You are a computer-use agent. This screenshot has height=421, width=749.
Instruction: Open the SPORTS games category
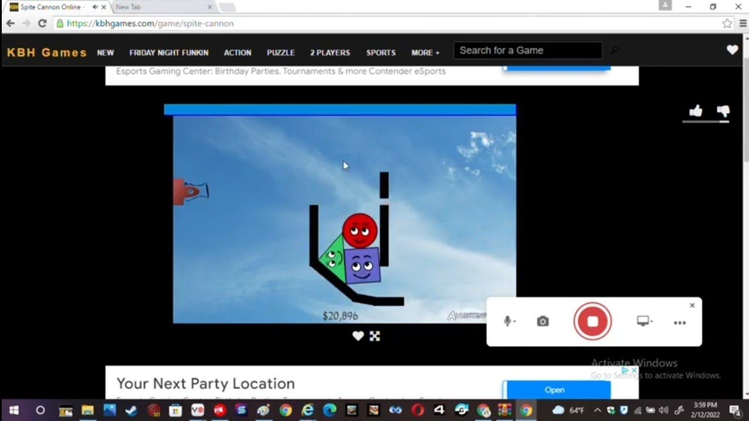pyautogui.click(x=381, y=53)
